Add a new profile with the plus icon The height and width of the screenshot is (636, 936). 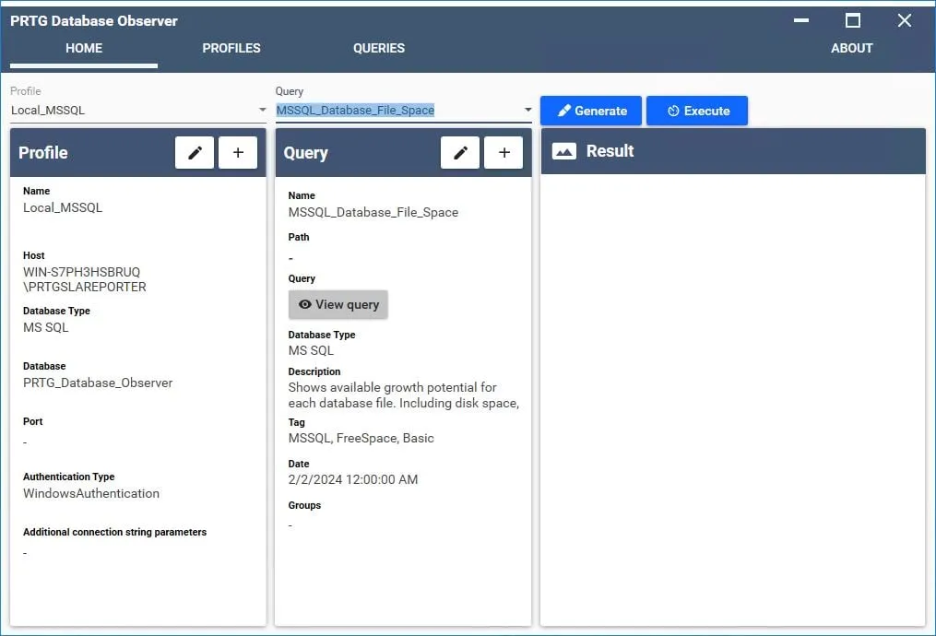[238, 153]
